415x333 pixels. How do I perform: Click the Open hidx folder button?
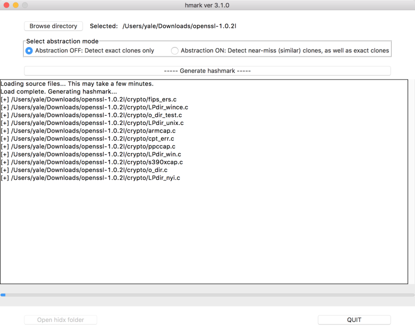(60, 319)
